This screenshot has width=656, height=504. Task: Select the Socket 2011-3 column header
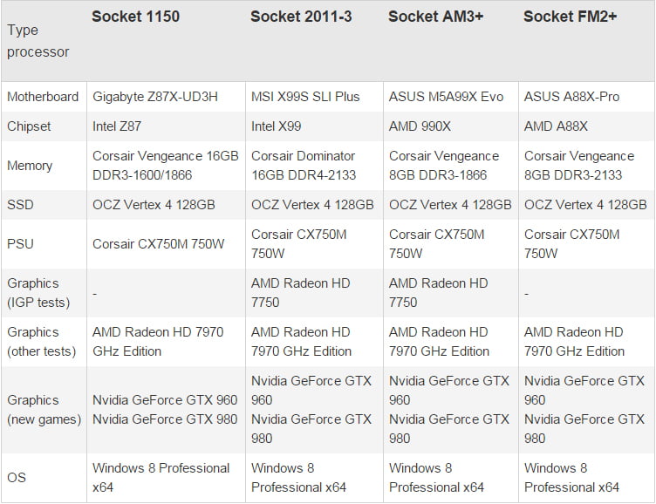point(301,17)
